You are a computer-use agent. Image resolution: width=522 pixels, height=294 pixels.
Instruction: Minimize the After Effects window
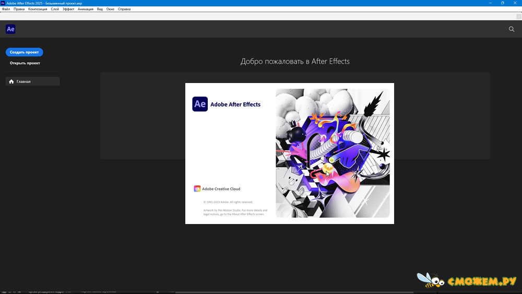pyautogui.click(x=490, y=3)
